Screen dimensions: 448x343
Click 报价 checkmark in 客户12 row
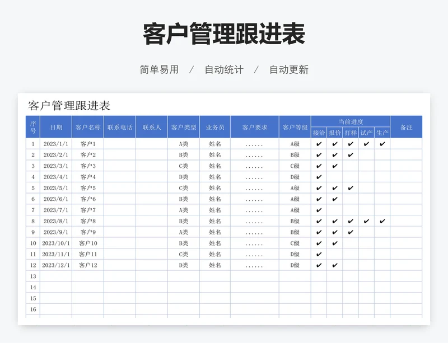(x=335, y=265)
